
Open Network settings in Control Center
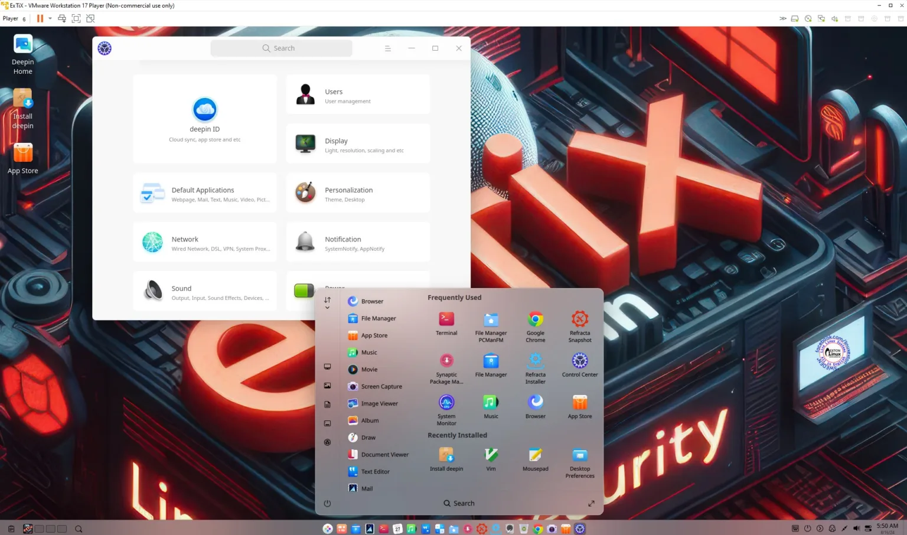[x=205, y=243]
